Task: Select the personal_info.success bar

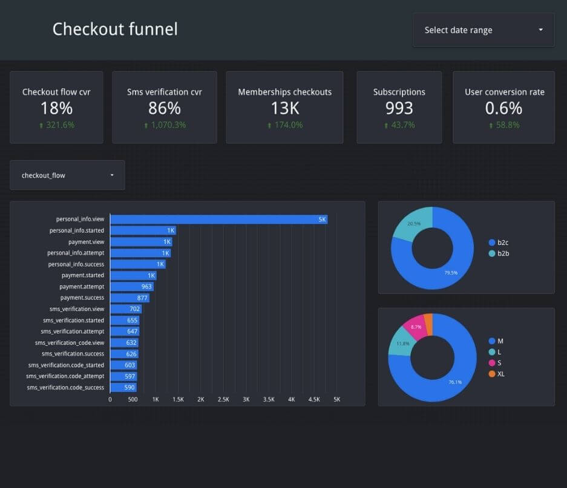Action: tap(138, 264)
